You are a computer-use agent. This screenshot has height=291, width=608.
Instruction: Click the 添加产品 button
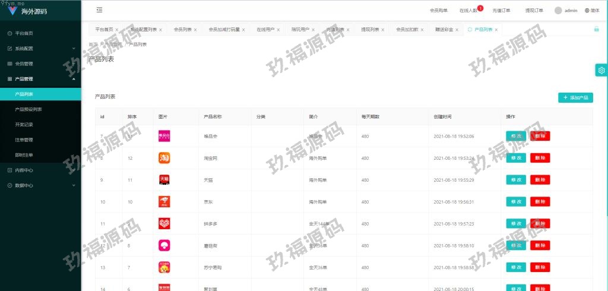pos(575,97)
